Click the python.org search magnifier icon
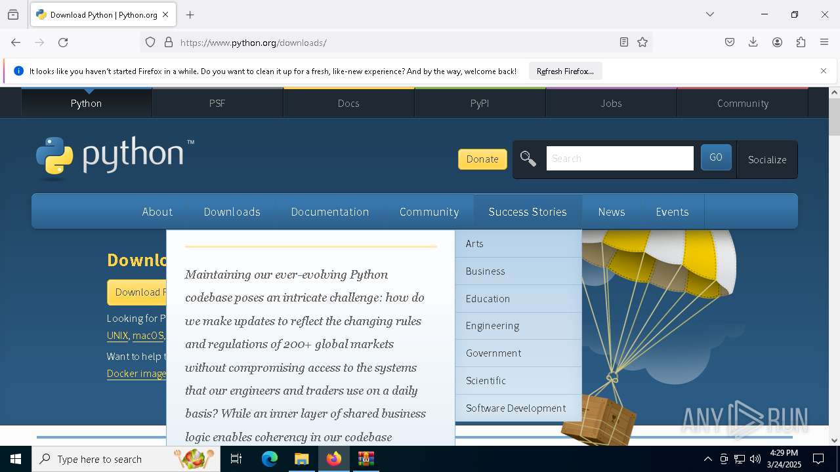The width and height of the screenshot is (840, 472). (528, 159)
